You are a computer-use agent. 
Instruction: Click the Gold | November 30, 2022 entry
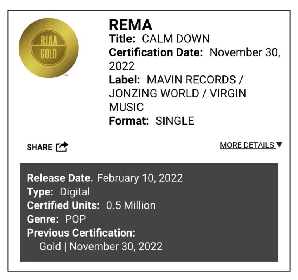pyautogui.click(x=101, y=246)
